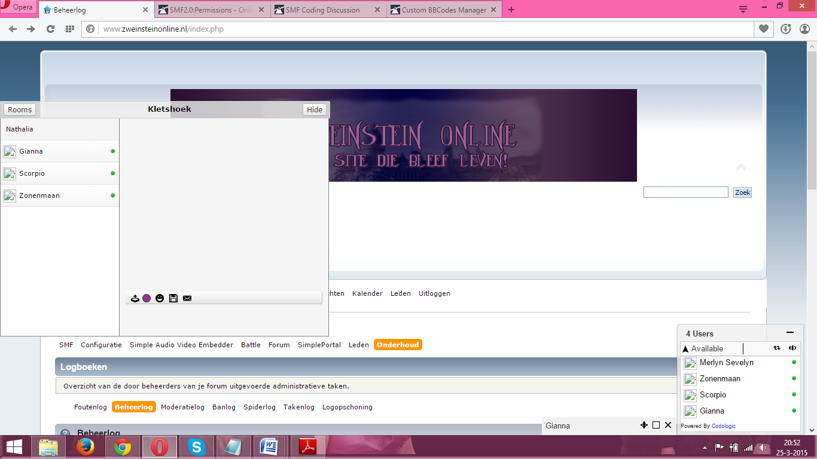The image size is (817, 459).
Task: Click the collapse header up arrow icon
Action: pos(741,168)
